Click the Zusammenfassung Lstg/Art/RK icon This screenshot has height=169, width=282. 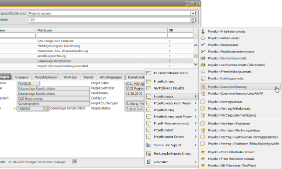tap(203, 93)
